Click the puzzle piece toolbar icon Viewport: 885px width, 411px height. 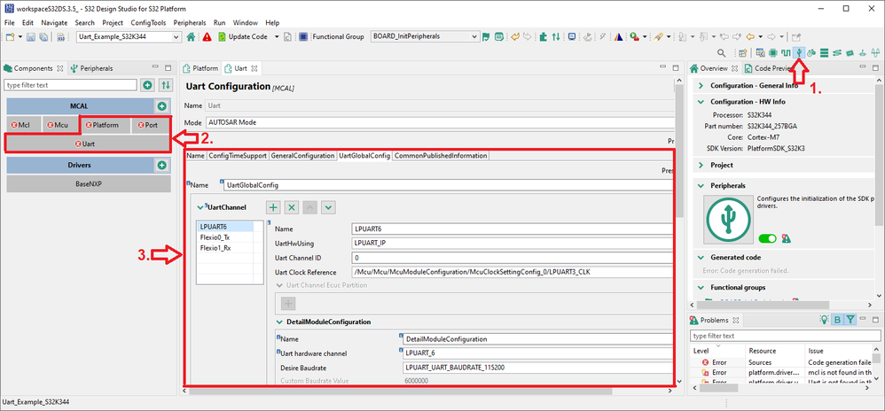543,36
